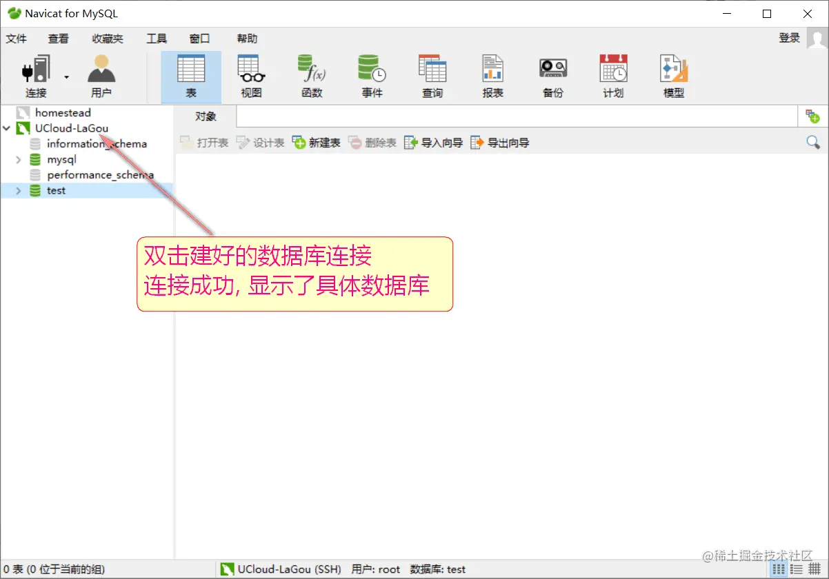829x579 pixels.
Task: Select the 报表 (Report) toolbar icon
Action: (x=492, y=77)
